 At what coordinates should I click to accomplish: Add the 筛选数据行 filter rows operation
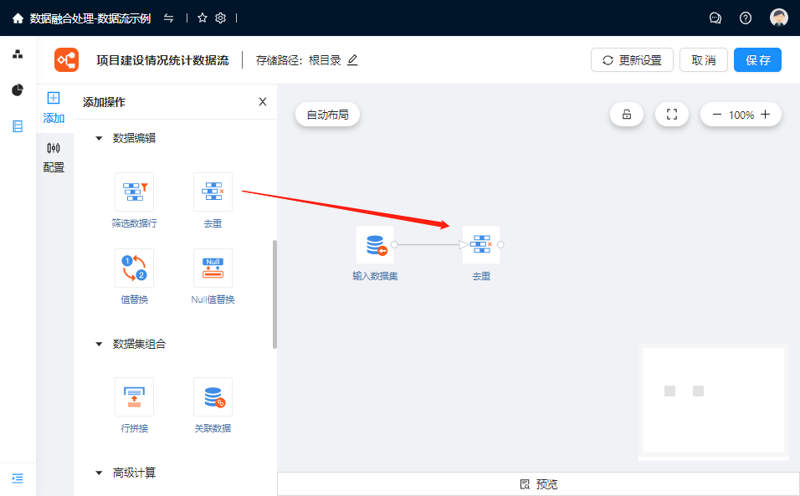pyautogui.click(x=134, y=192)
